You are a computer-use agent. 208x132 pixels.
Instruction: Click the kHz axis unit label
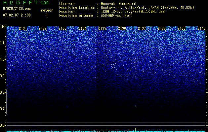point(3,27)
